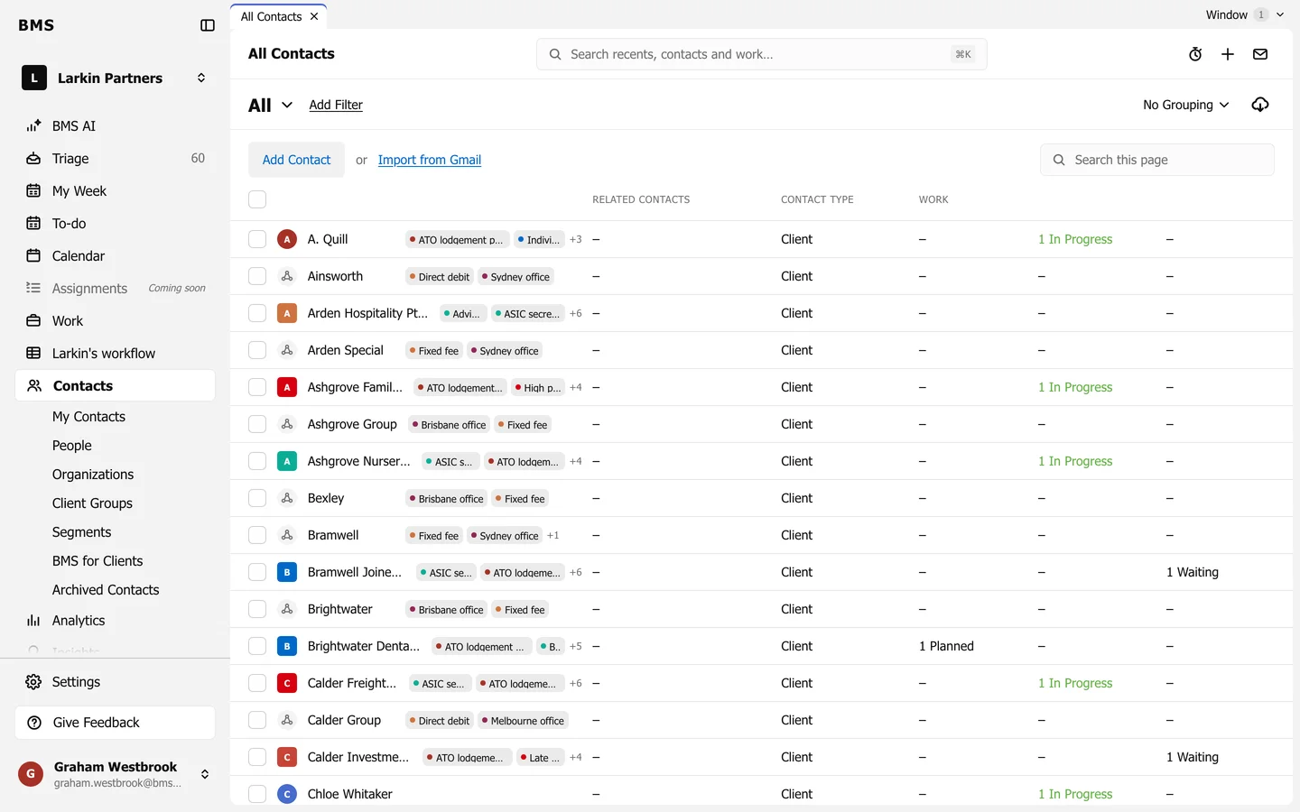The image size is (1300, 812).
Task: Go to Organizations list
Action: [93, 475]
